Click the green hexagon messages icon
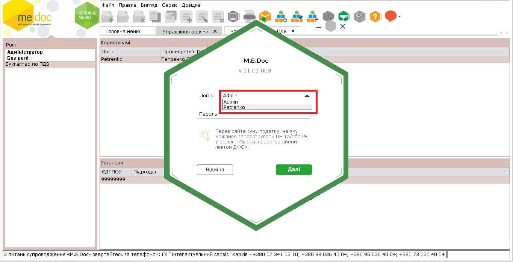The height and width of the screenshot is (262, 513). pos(344,17)
